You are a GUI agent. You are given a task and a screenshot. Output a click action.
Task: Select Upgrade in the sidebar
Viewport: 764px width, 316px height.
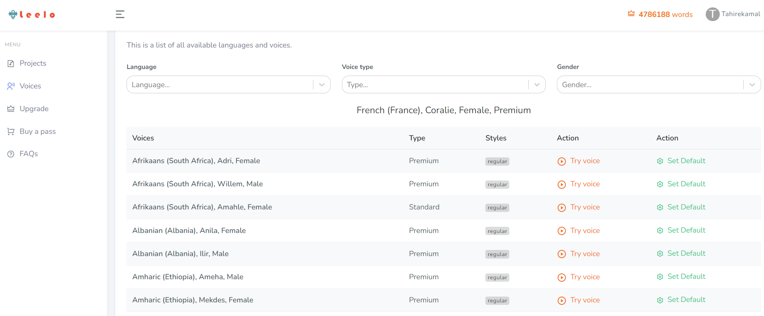click(34, 109)
